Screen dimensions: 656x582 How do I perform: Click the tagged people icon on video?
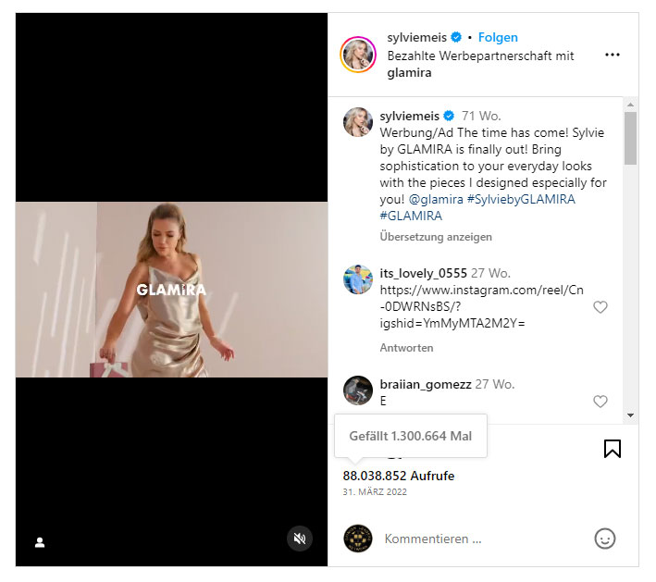click(40, 542)
